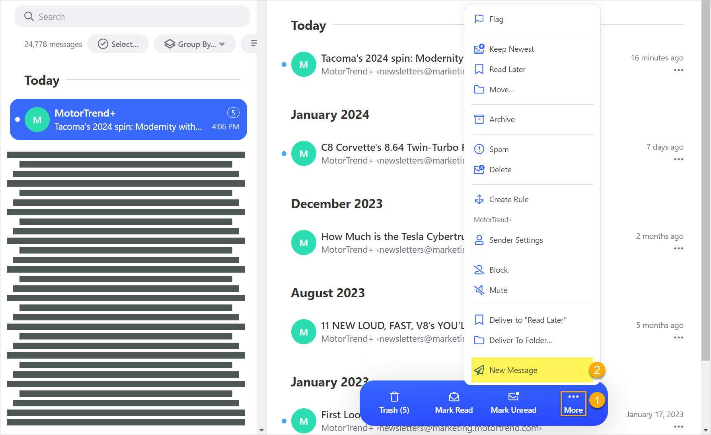Click the 4:06 PM timestamp

(x=226, y=127)
